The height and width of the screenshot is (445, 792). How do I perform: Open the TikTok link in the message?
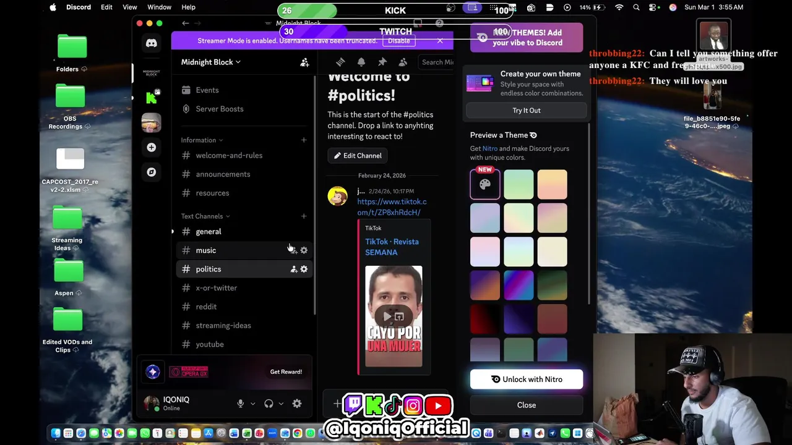pos(392,207)
